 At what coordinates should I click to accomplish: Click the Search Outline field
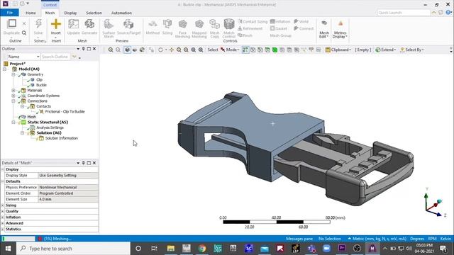pyautogui.click(x=55, y=57)
